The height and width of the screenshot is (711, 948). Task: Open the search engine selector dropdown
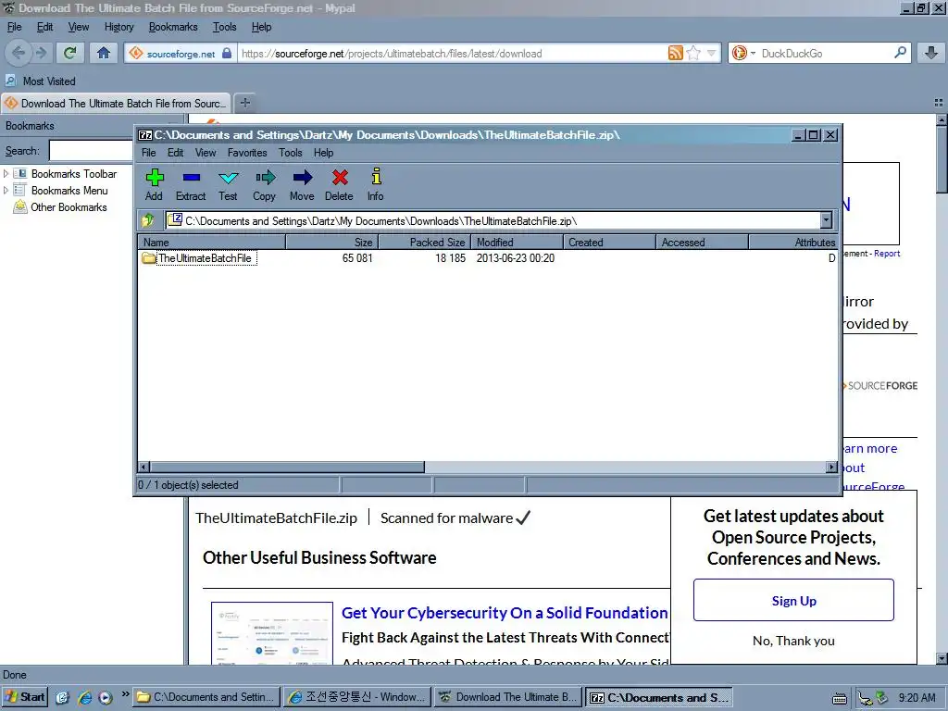(x=753, y=53)
